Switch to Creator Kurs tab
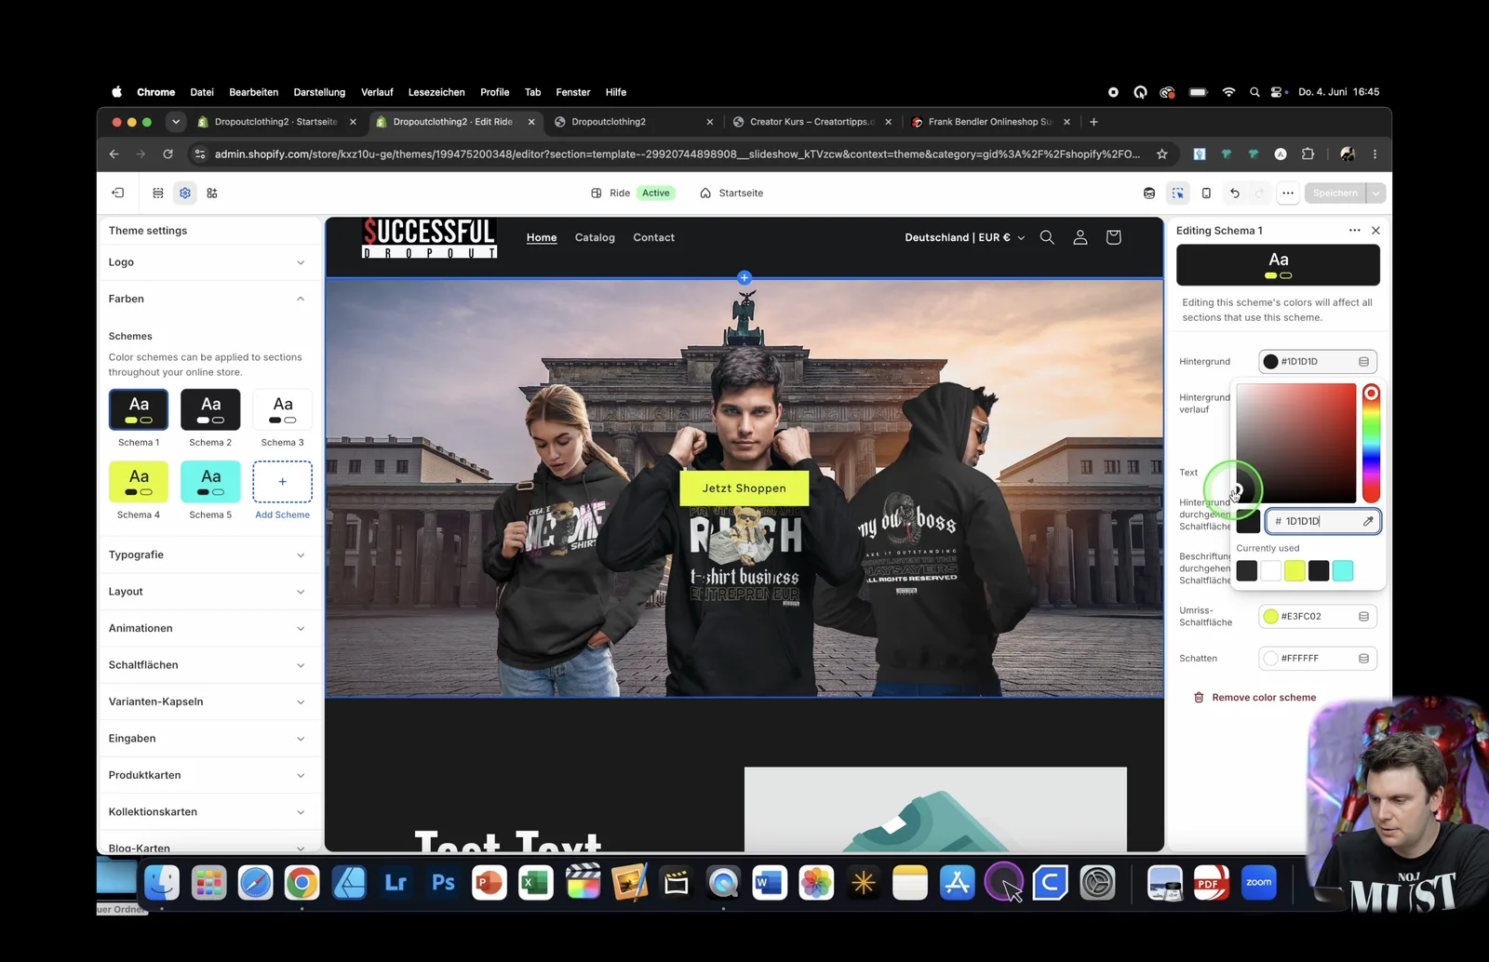Image resolution: width=1489 pixels, height=962 pixels. (x=812, y=122)
